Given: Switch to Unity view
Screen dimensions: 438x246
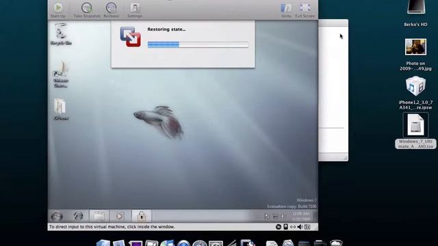Looking at the screenshot, I should [286, 10].
